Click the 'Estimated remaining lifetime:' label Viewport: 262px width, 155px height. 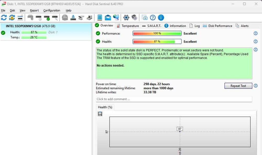coord(116,88)
